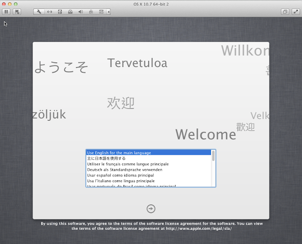
Task: Collapse the device toolbar arrow
Action: [x=109, y=12]
